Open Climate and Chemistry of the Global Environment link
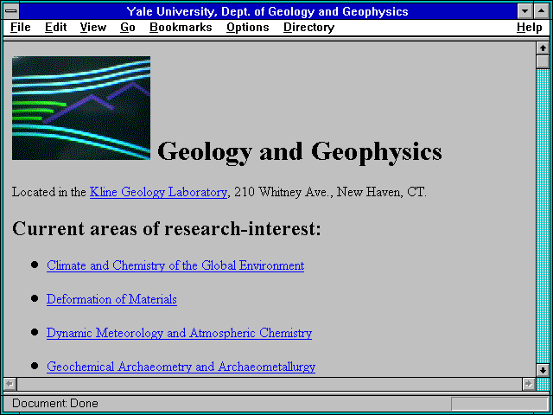 point(175,265)
